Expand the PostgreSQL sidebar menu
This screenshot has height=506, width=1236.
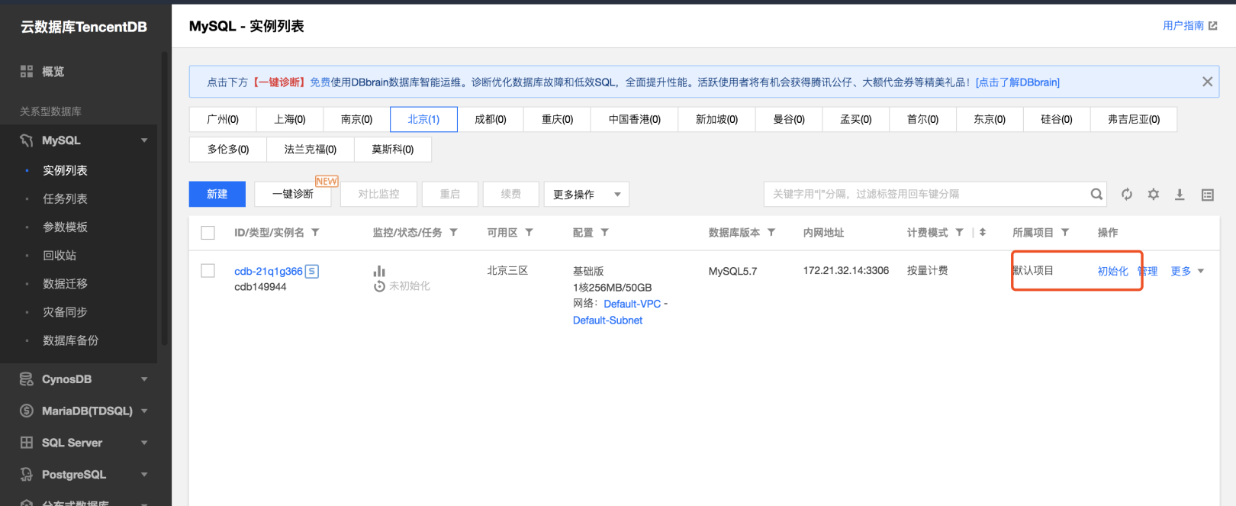144,475
